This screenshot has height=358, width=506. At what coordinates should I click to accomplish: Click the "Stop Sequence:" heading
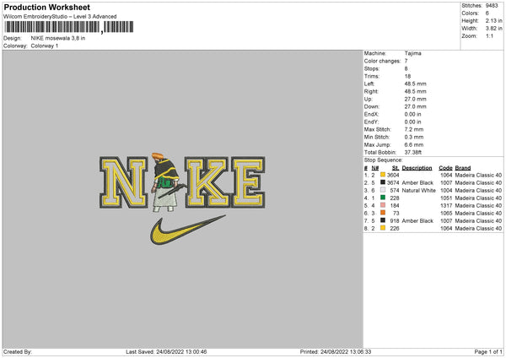point(384,160)
